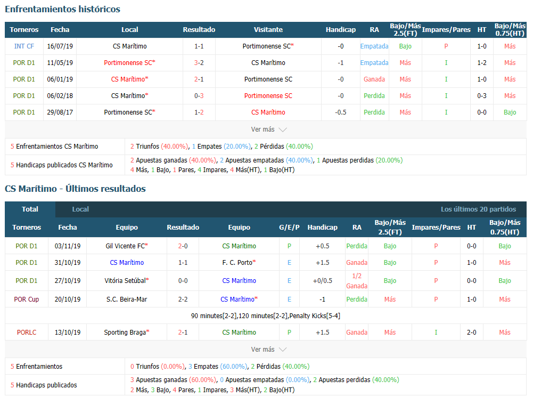Viewport: 533px width, 397px height.
Task: Click '5 Enfrentamientos CS Marítimo' summary label
Action: pos(54,147)
